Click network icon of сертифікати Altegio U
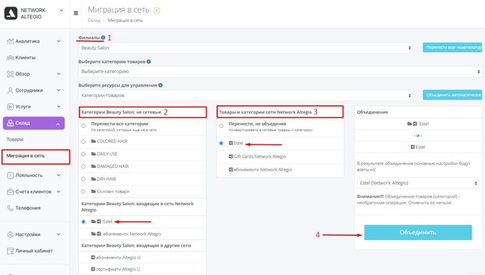This screenshot has height=275, width=485. 93,269
